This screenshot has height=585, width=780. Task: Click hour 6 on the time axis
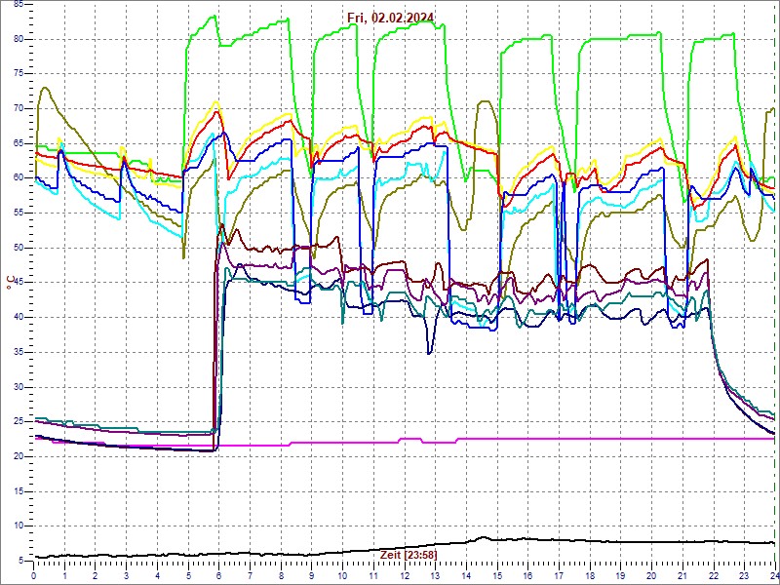[x=218, y=574]
